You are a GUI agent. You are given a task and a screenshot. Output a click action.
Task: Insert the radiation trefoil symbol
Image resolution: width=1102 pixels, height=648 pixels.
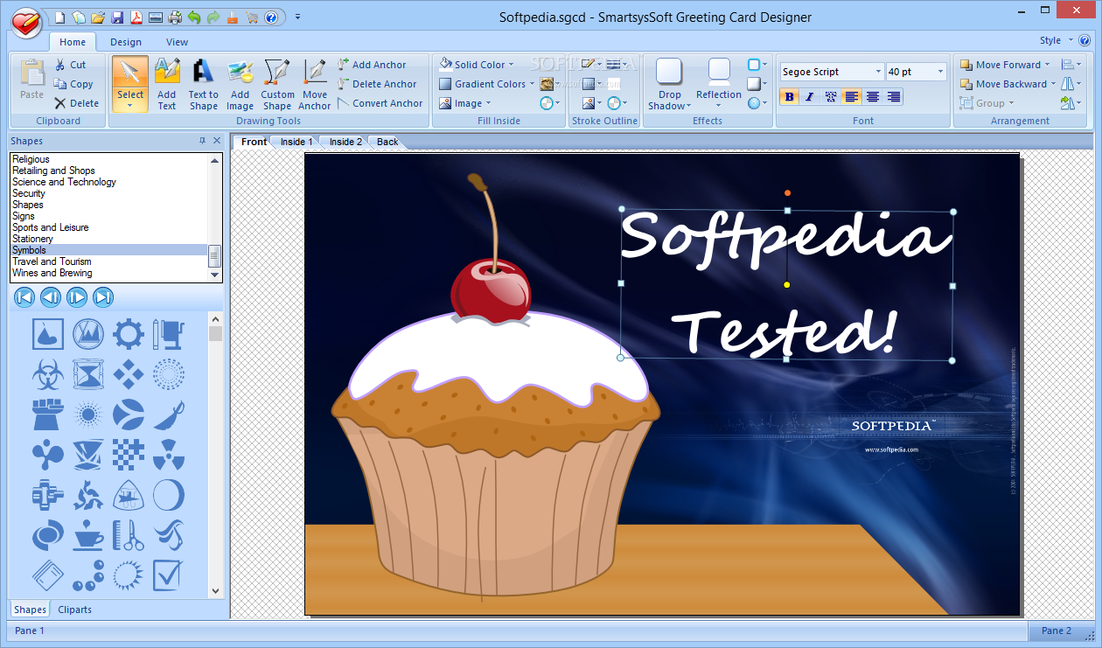pyautogui.click(x=169, y=455)
